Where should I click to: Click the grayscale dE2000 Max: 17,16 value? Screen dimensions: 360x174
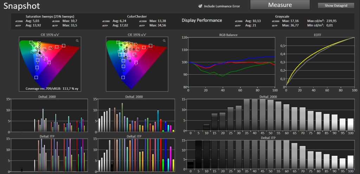pyautogui.click(x=290, y=21)
